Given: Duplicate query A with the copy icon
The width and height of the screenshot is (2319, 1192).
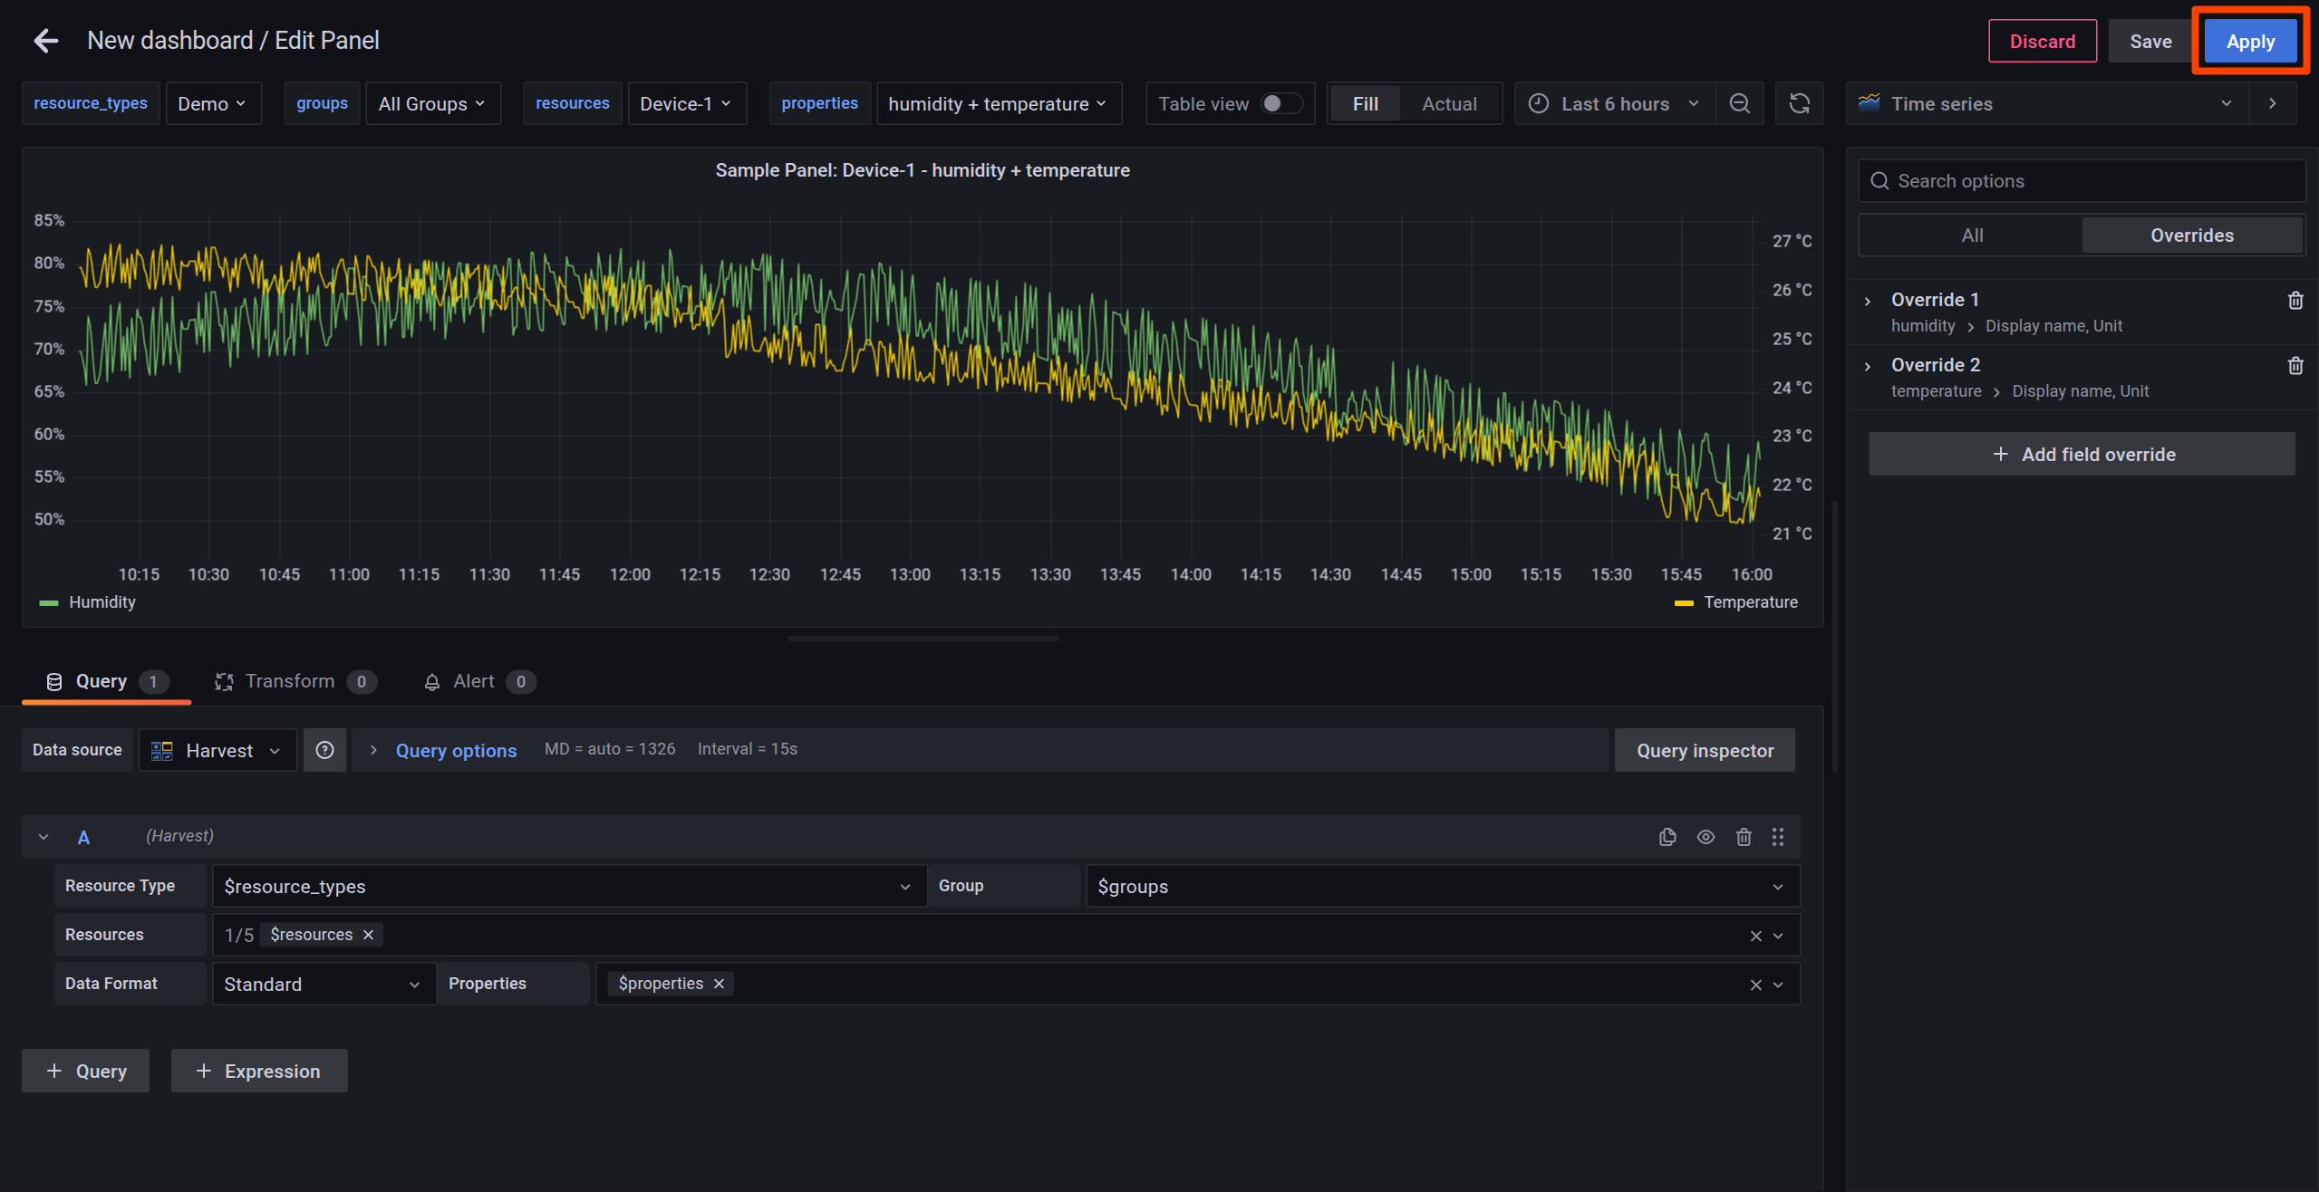Looking at the screenshot, I should (1667, 837).
